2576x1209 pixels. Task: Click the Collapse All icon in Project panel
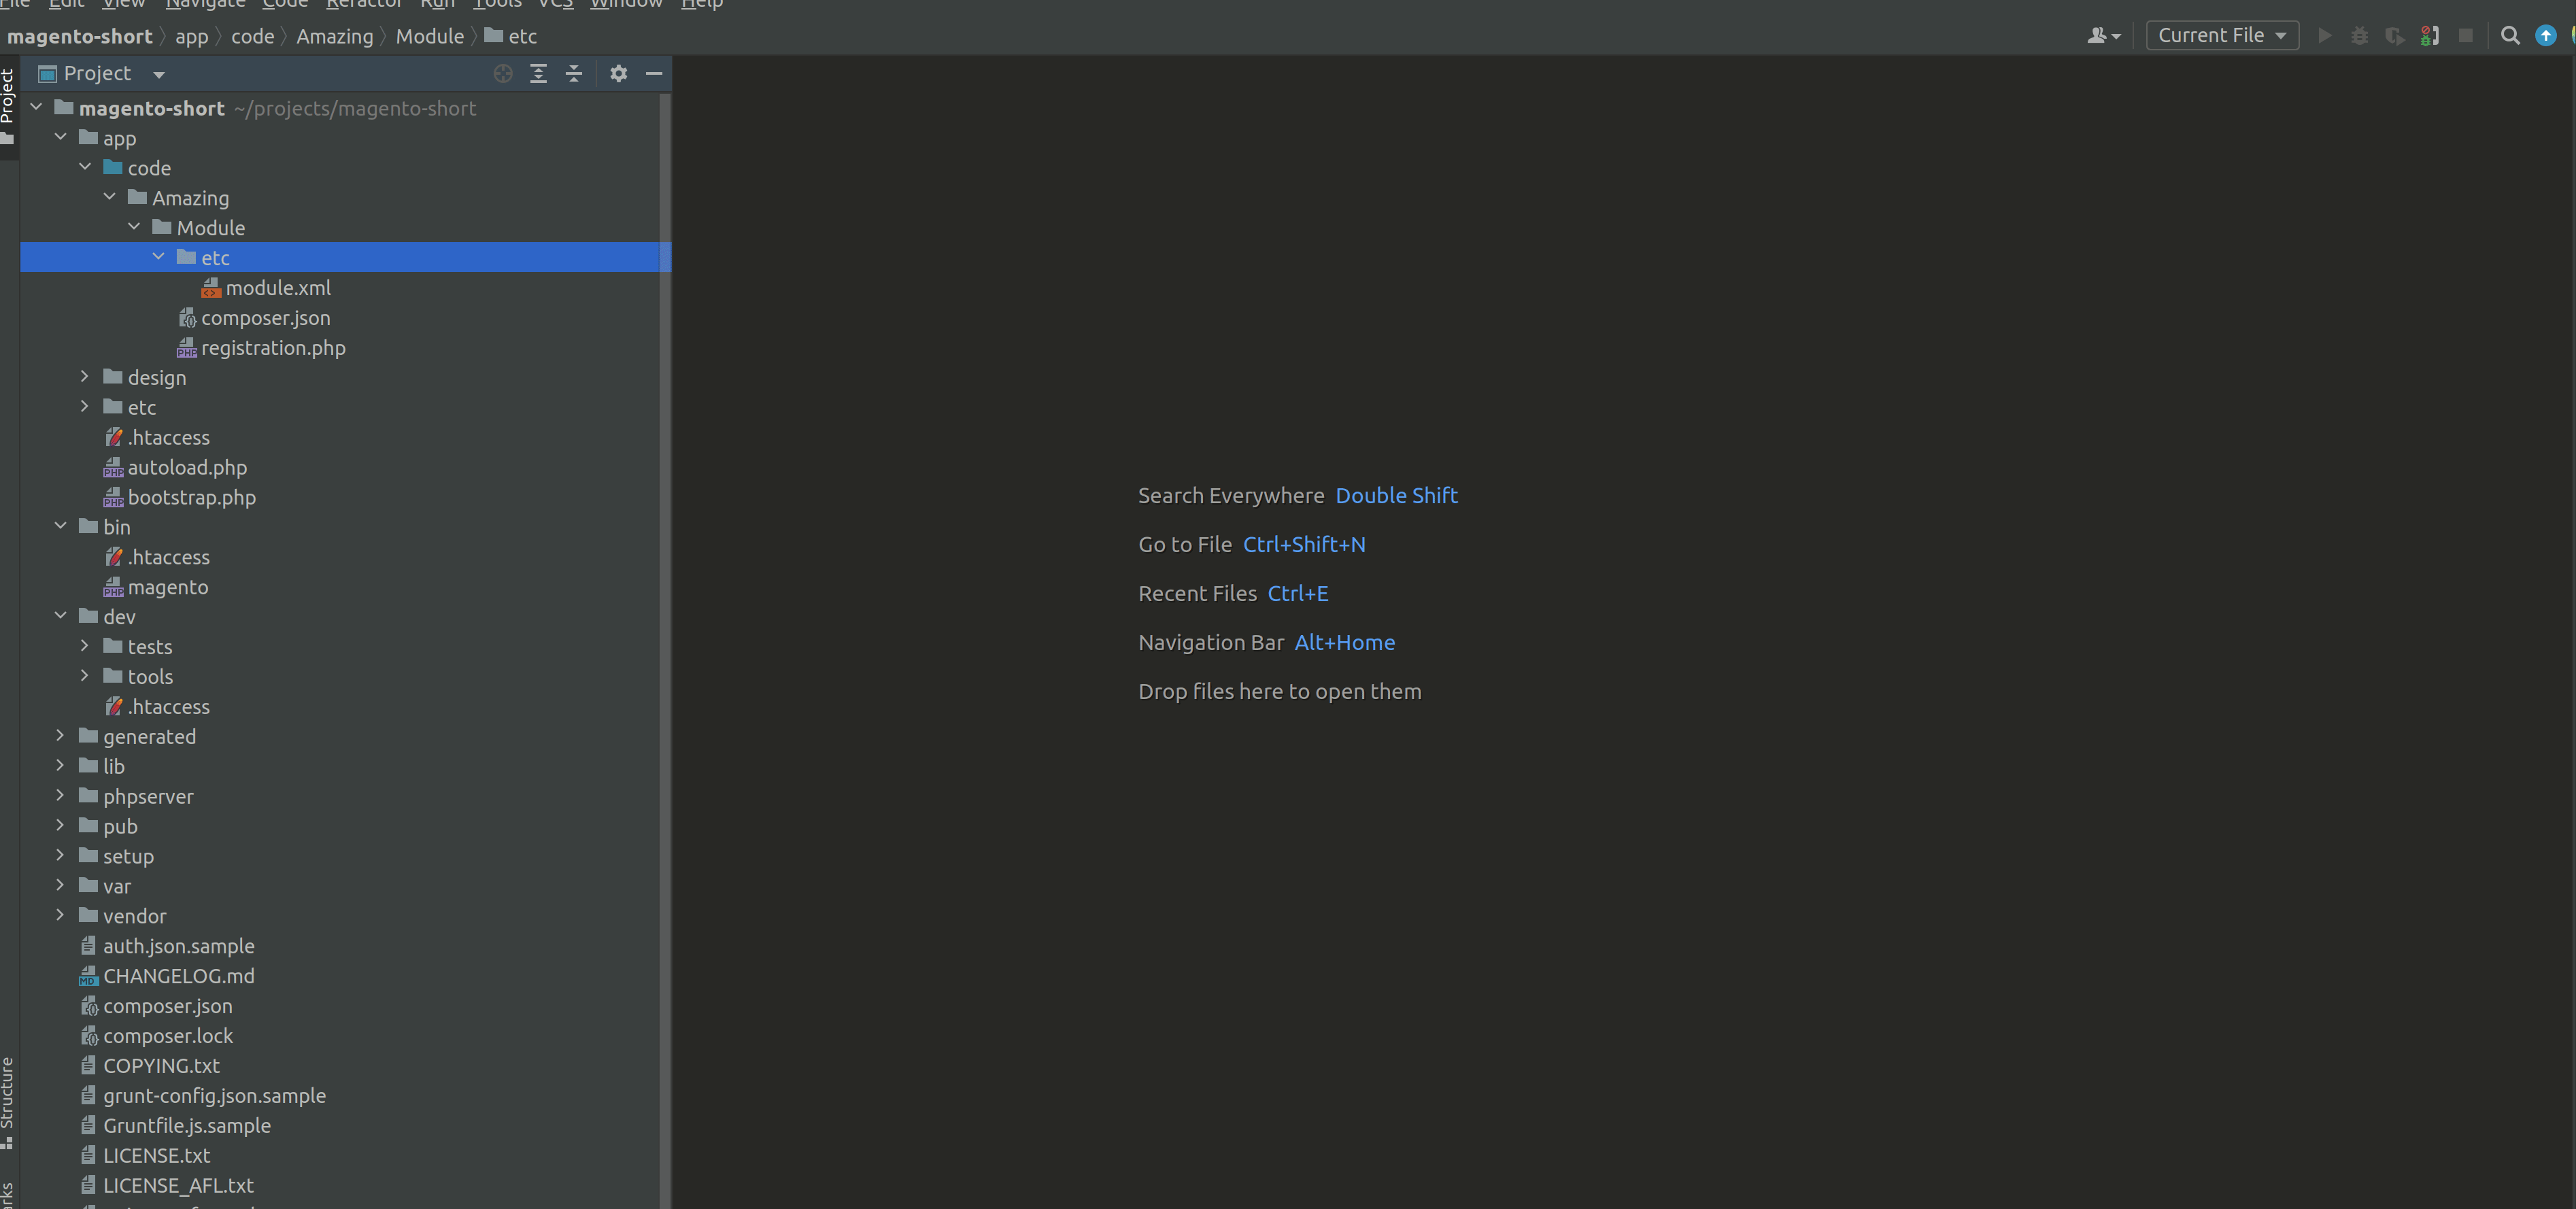tap(573, 73)
